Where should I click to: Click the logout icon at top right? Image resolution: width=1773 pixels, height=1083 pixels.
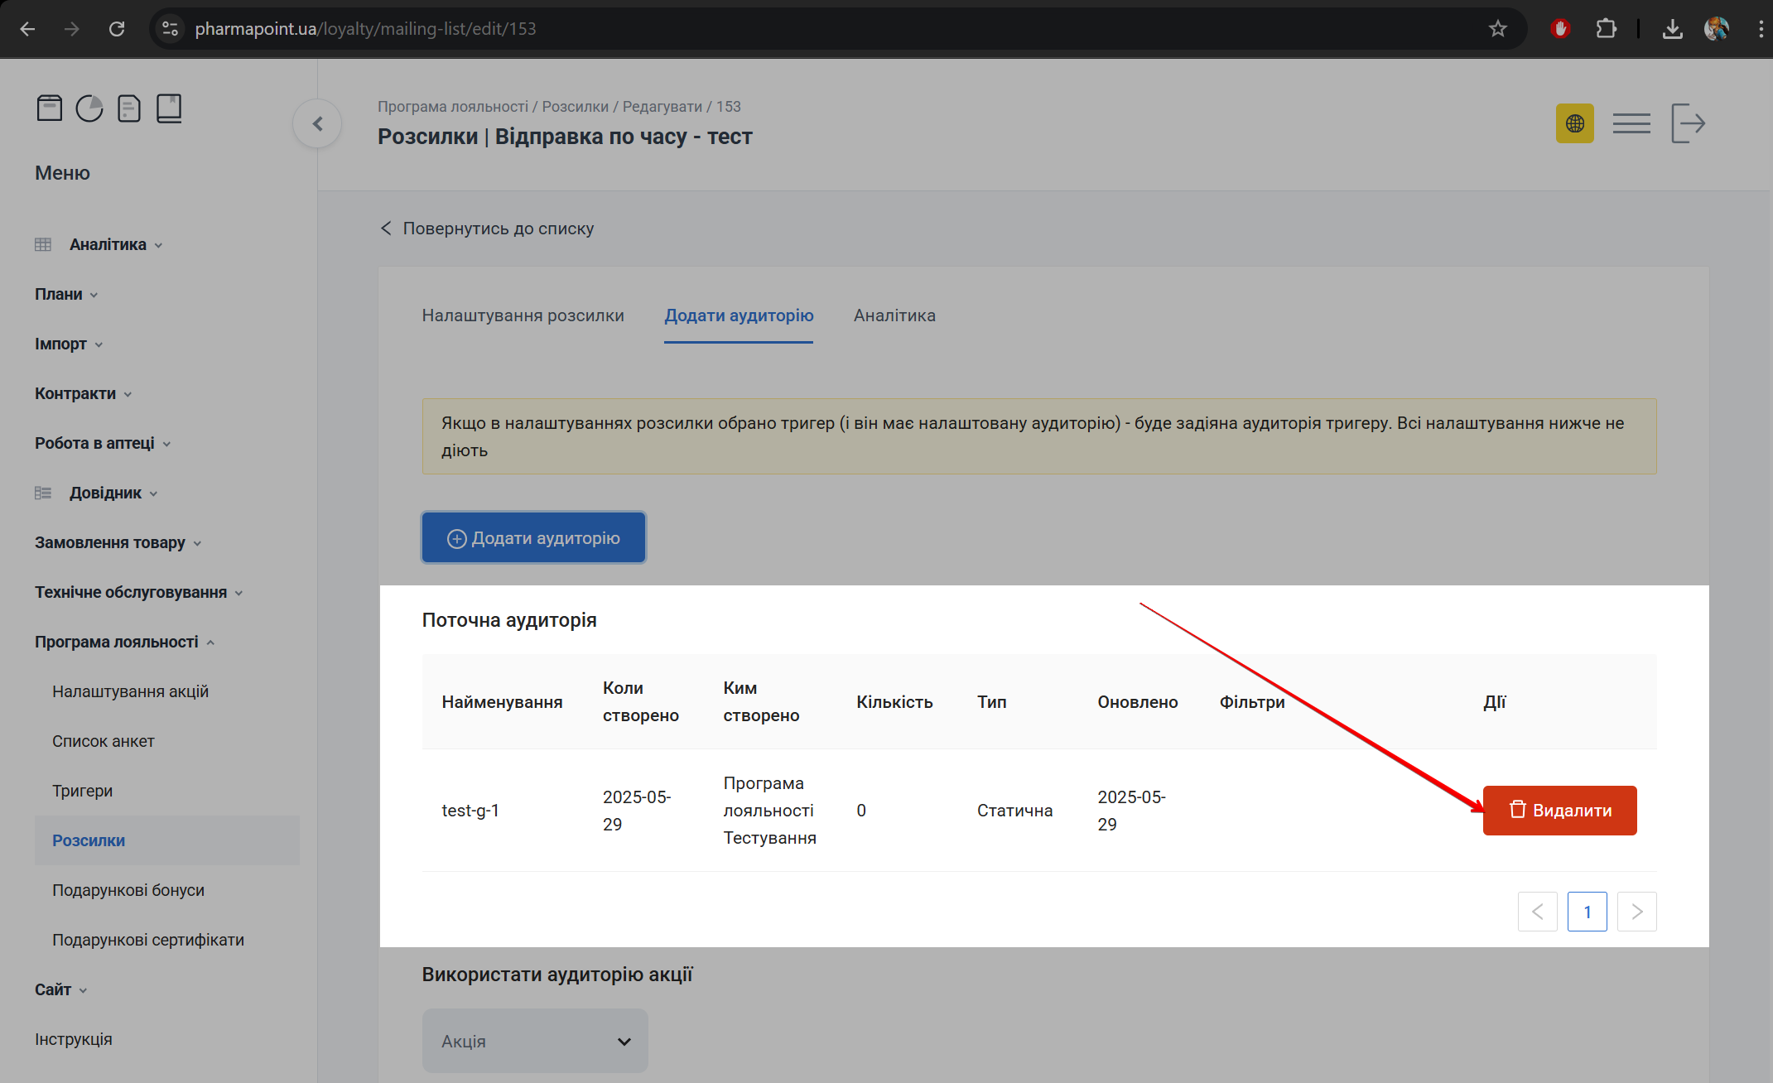[1688, 124]
